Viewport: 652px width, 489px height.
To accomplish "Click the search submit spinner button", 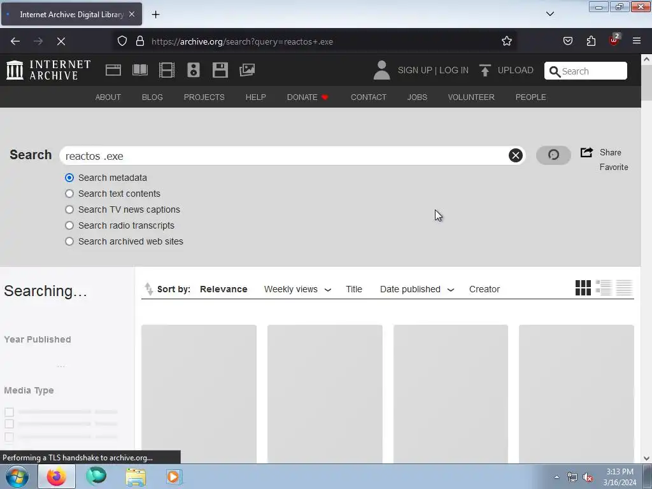I will coord(553,155).
